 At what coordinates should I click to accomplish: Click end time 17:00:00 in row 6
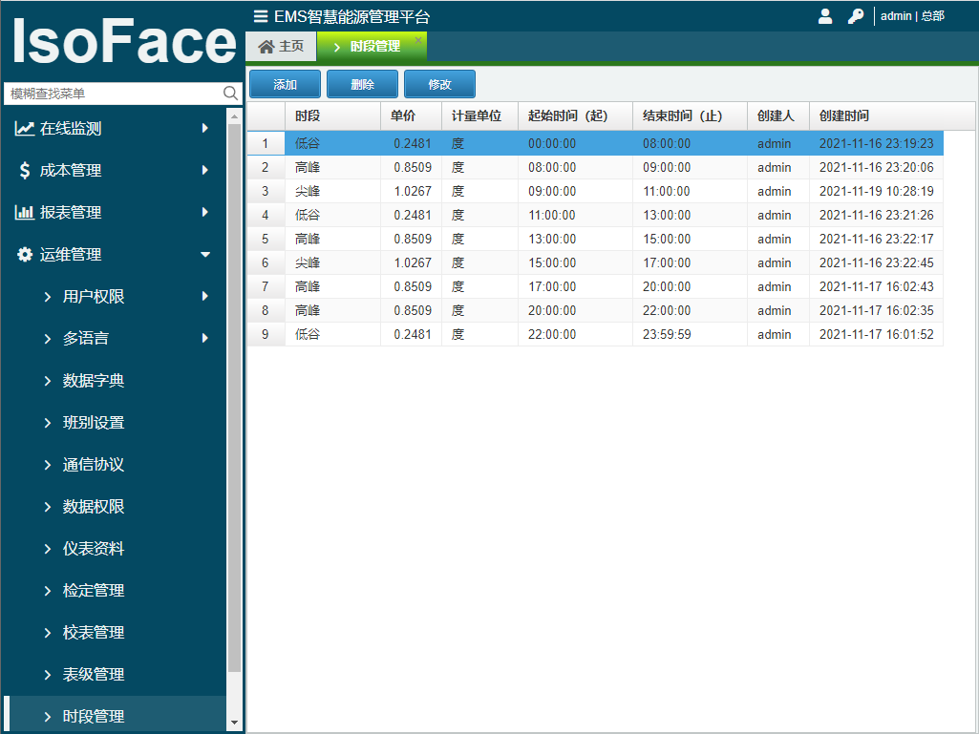(667, 262)
